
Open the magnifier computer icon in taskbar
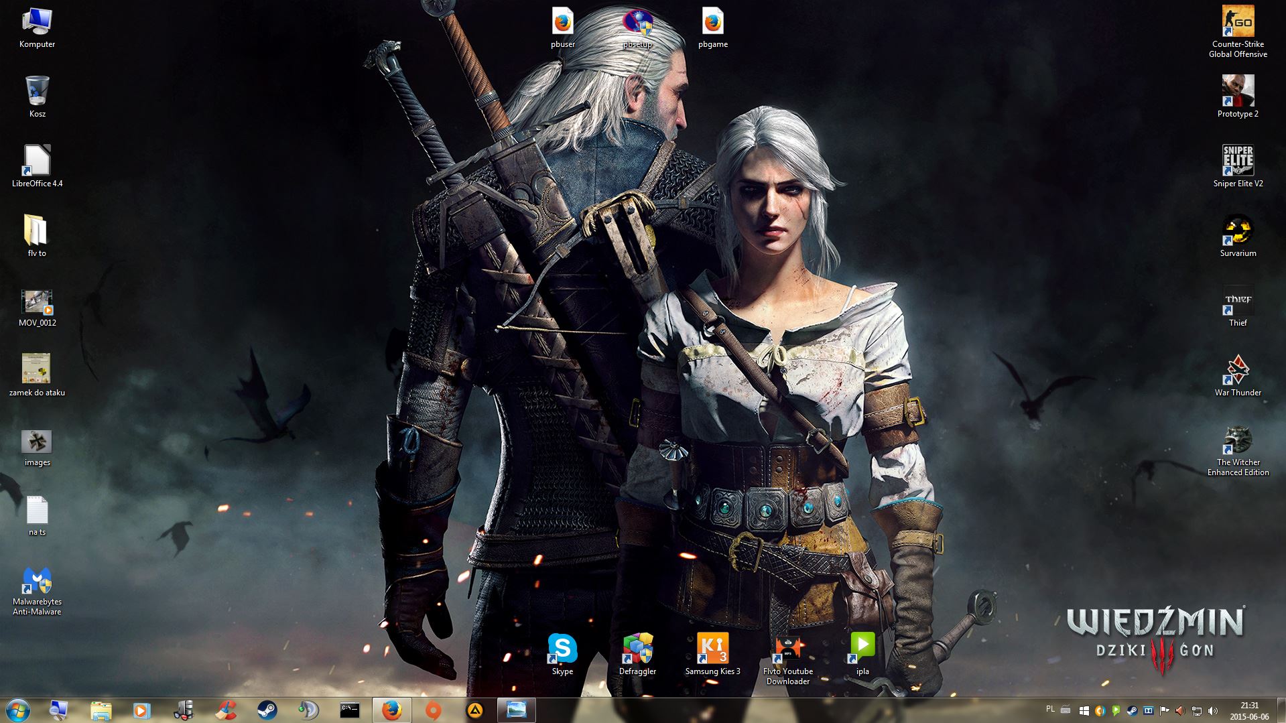[x=59, y=710]
